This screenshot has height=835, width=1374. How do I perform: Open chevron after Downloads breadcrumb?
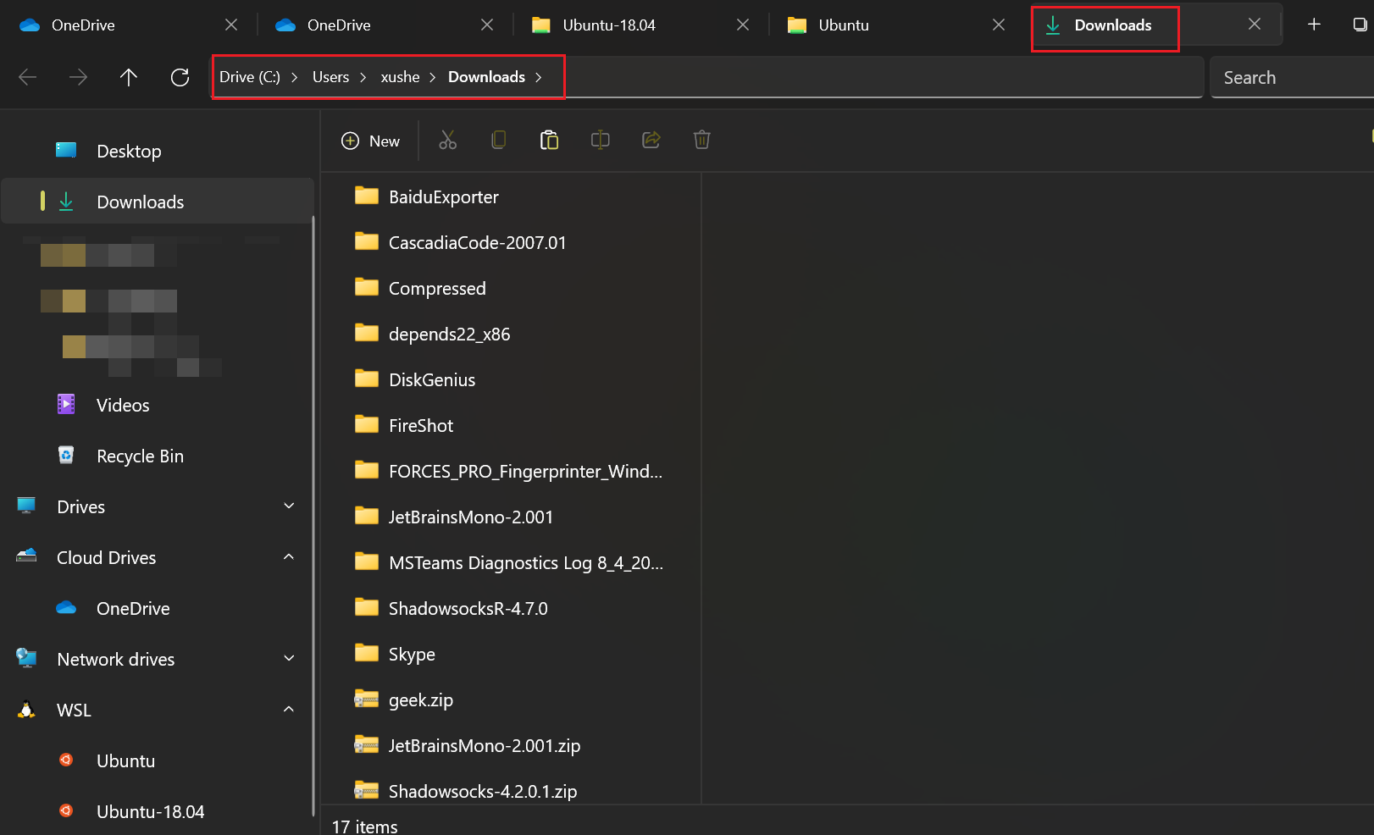click(539, 77)
